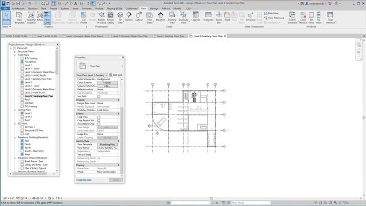Click the System Color Schemes Edit button

108,86
